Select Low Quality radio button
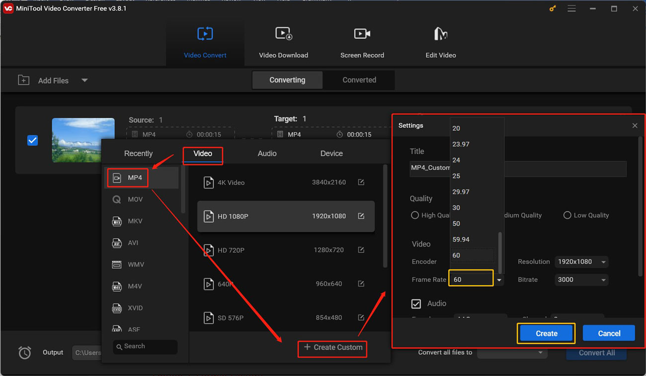The height and width of the screenshot is (376, 646). 567,215
